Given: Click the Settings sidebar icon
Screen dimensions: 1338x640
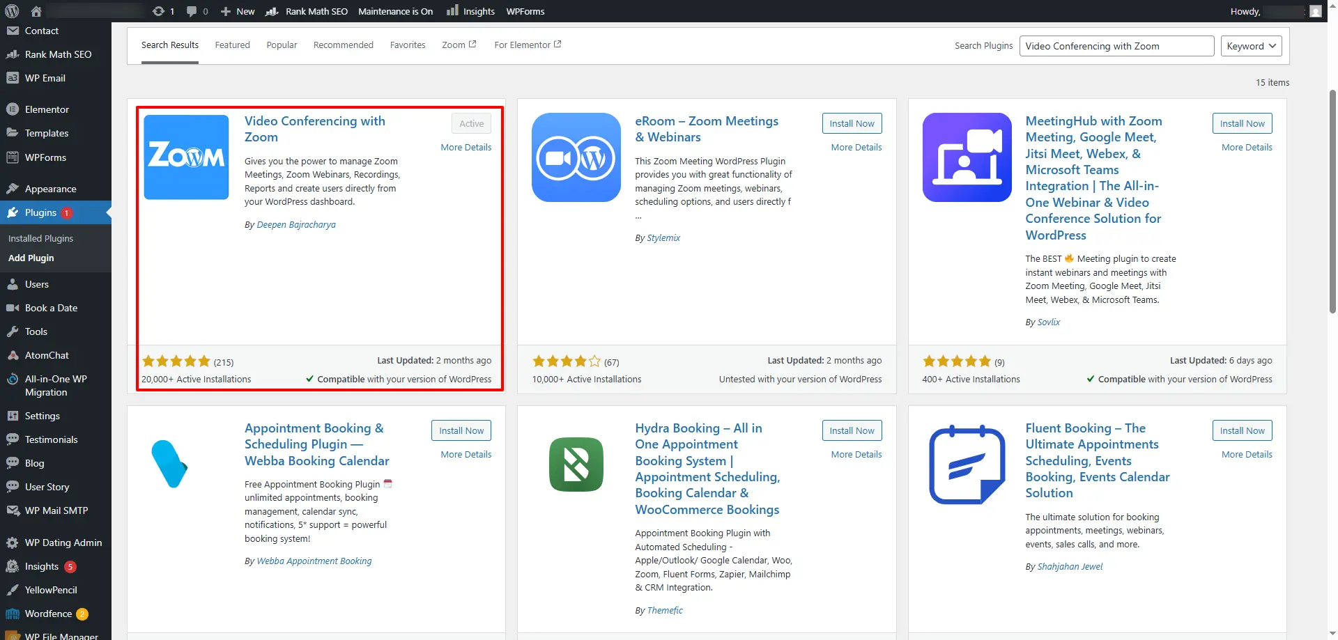Looking at the screenshot, I should point(13,416).
